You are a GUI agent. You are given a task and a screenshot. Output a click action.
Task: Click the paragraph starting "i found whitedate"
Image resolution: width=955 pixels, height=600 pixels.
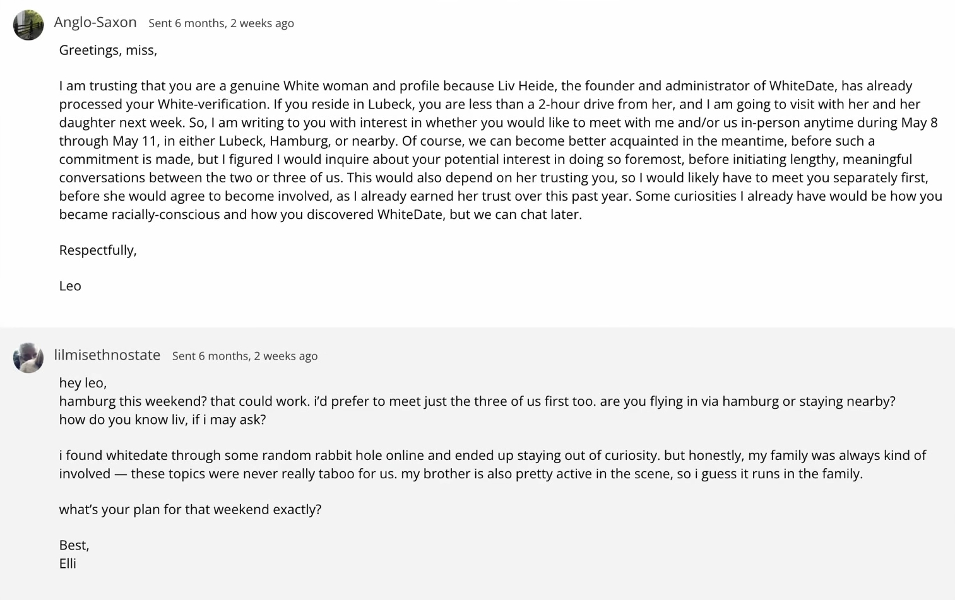(x=492, y=464)
